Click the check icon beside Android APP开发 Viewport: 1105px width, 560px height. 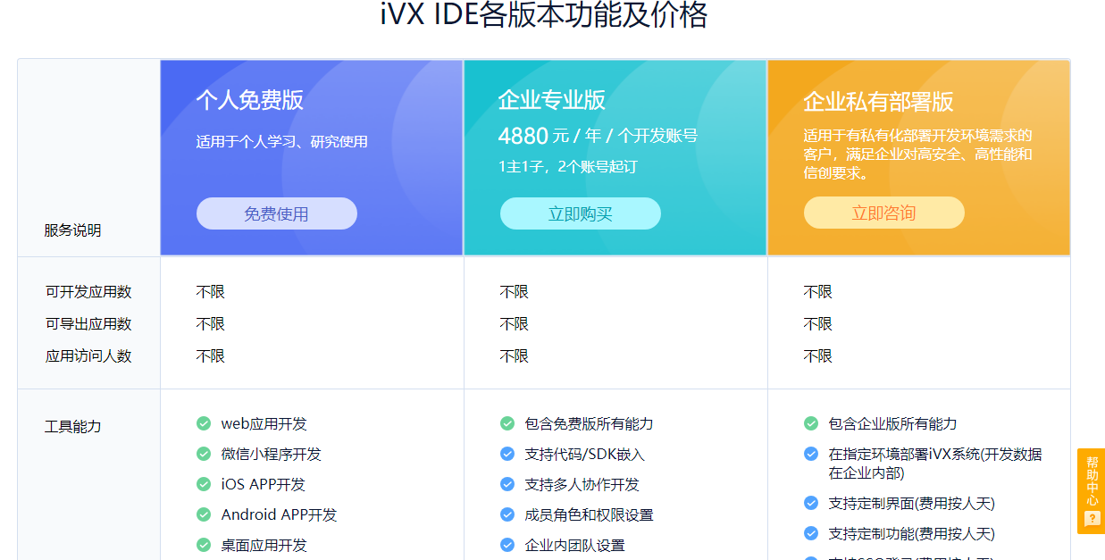coord(204,514)
